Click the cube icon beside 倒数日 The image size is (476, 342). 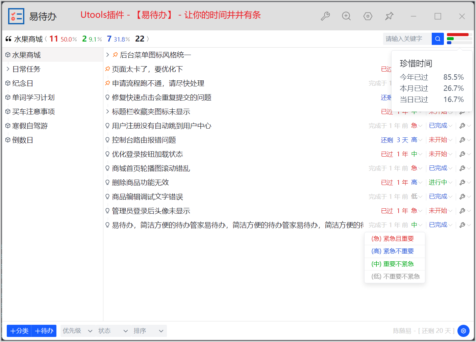click(x=8, y=140)
